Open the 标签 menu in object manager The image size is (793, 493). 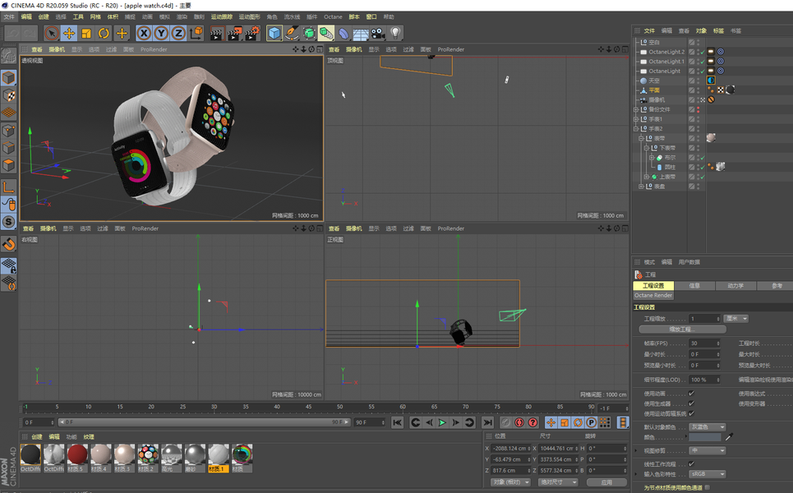(718, 31)
